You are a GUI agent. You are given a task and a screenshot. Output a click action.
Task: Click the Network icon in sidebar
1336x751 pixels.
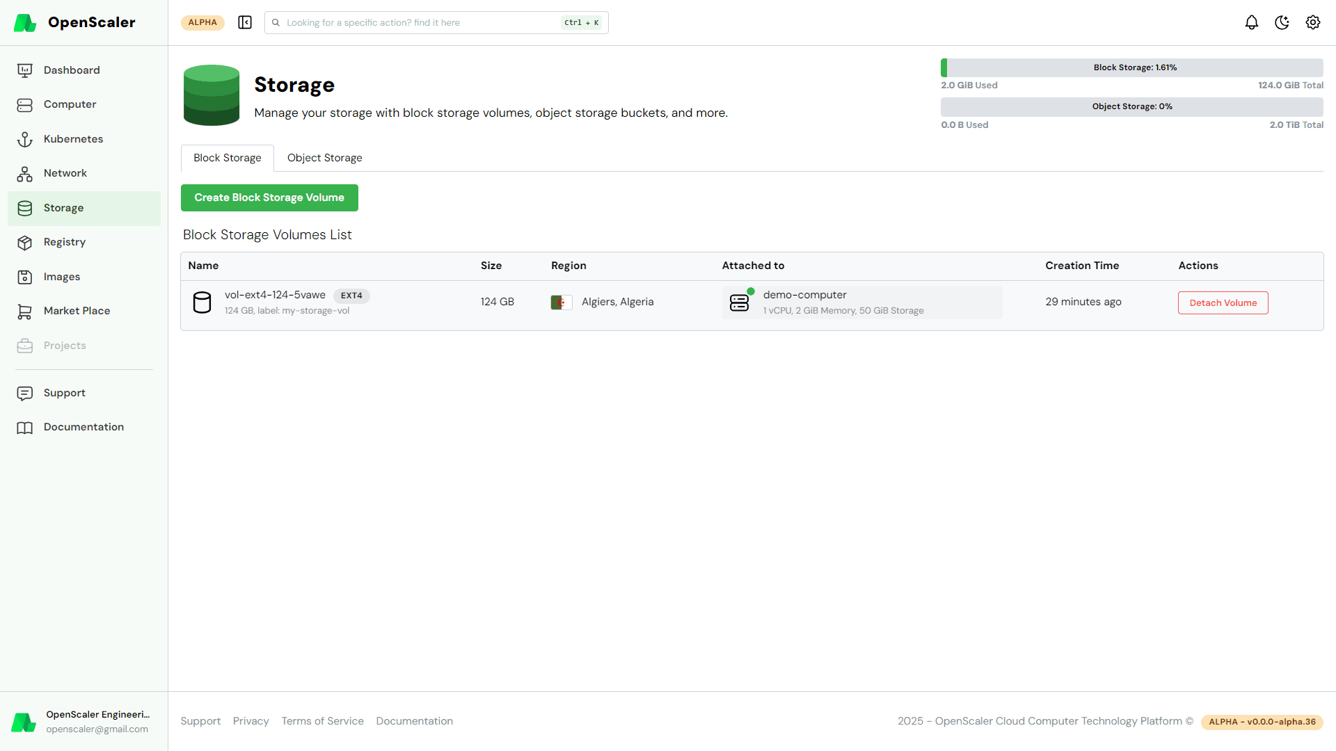25,174
